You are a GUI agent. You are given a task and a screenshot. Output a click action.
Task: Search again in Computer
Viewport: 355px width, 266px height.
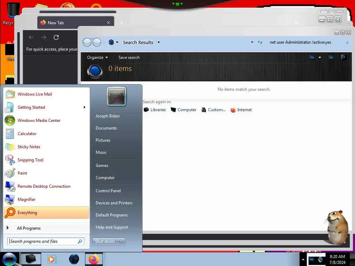pyautogui.click(x=183, y=110)
